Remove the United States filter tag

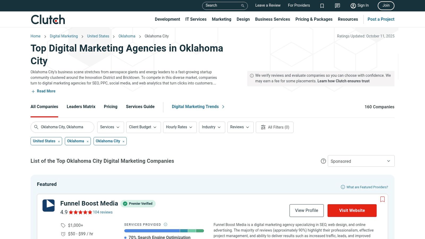(x=59, y=142)
